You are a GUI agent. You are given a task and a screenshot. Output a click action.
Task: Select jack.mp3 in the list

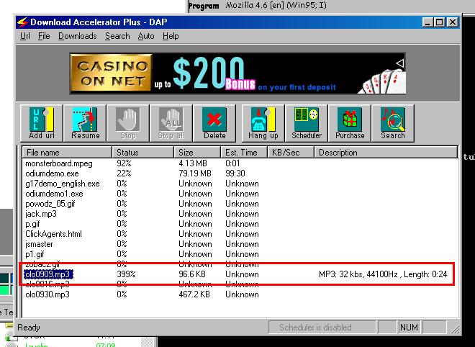point(41,214)
